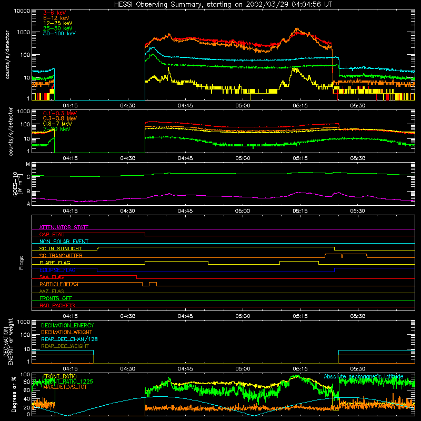Click the yellow FRONT_RATIO legend label

click(x=60, y=376)
